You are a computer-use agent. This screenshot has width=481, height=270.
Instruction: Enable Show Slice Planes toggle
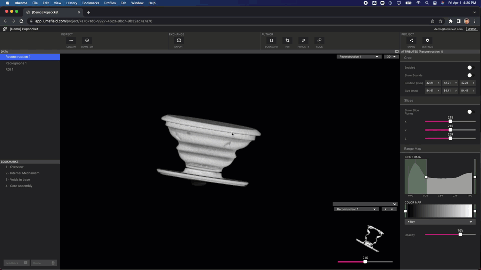tap(469, 112)
